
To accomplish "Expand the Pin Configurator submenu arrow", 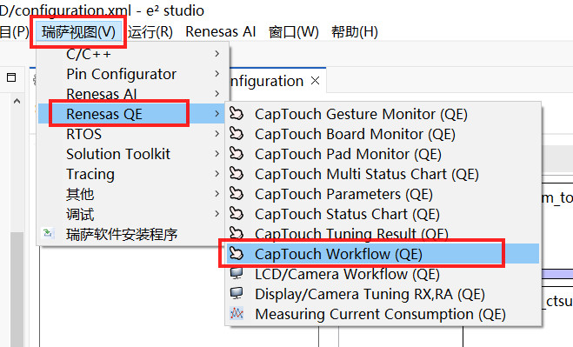I will [217, 74].
